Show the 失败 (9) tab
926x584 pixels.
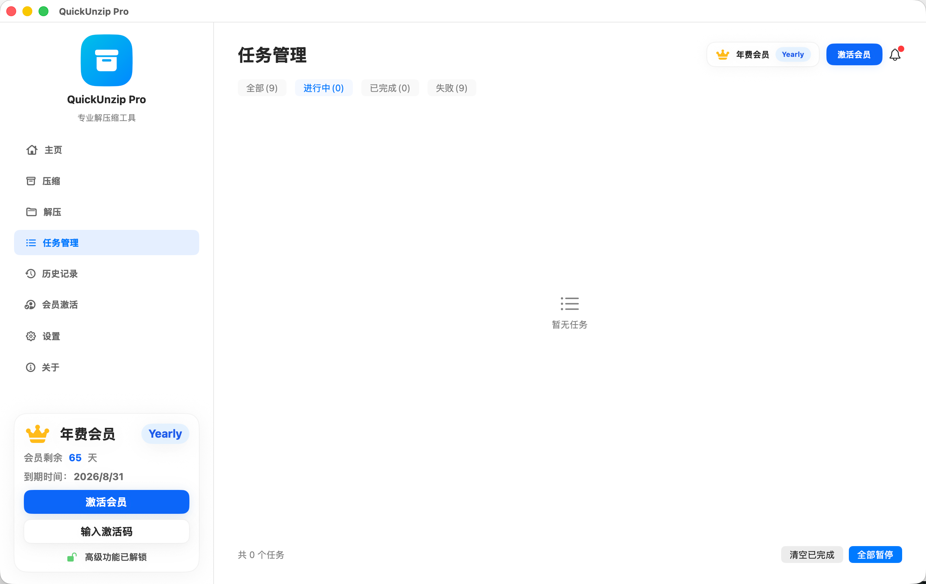(x=451, y=88)
